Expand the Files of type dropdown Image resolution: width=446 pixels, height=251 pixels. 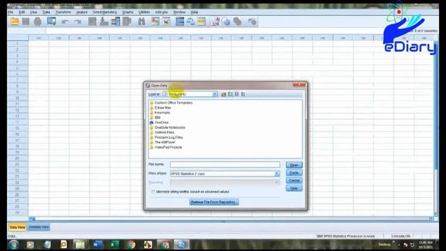click(x=277, y=174)
